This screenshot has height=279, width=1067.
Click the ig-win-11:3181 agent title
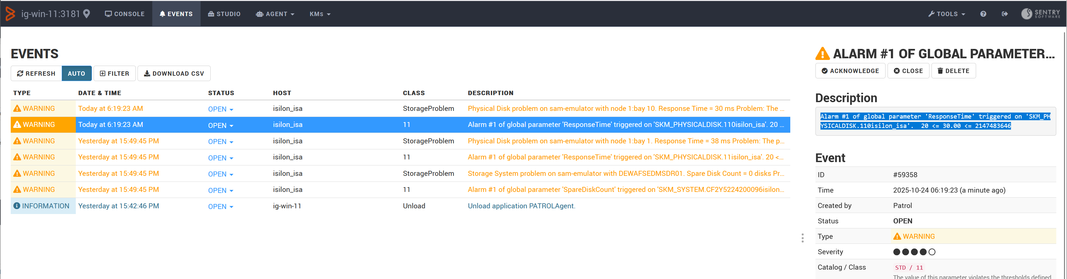50,14
